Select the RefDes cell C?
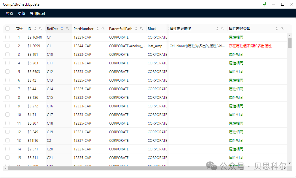Viewport: 296px width, 178px height. tap(49, 37)
